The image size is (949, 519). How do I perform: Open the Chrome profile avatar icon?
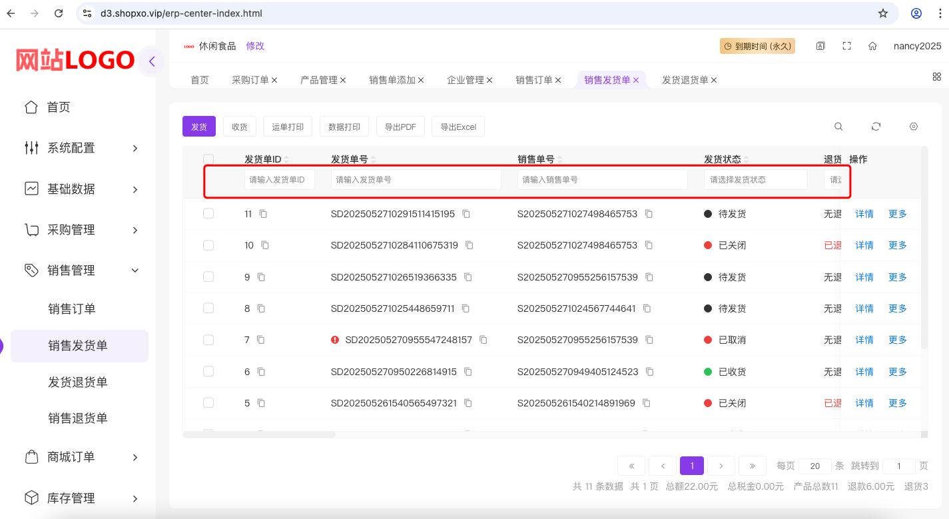(x=916, y=13)
